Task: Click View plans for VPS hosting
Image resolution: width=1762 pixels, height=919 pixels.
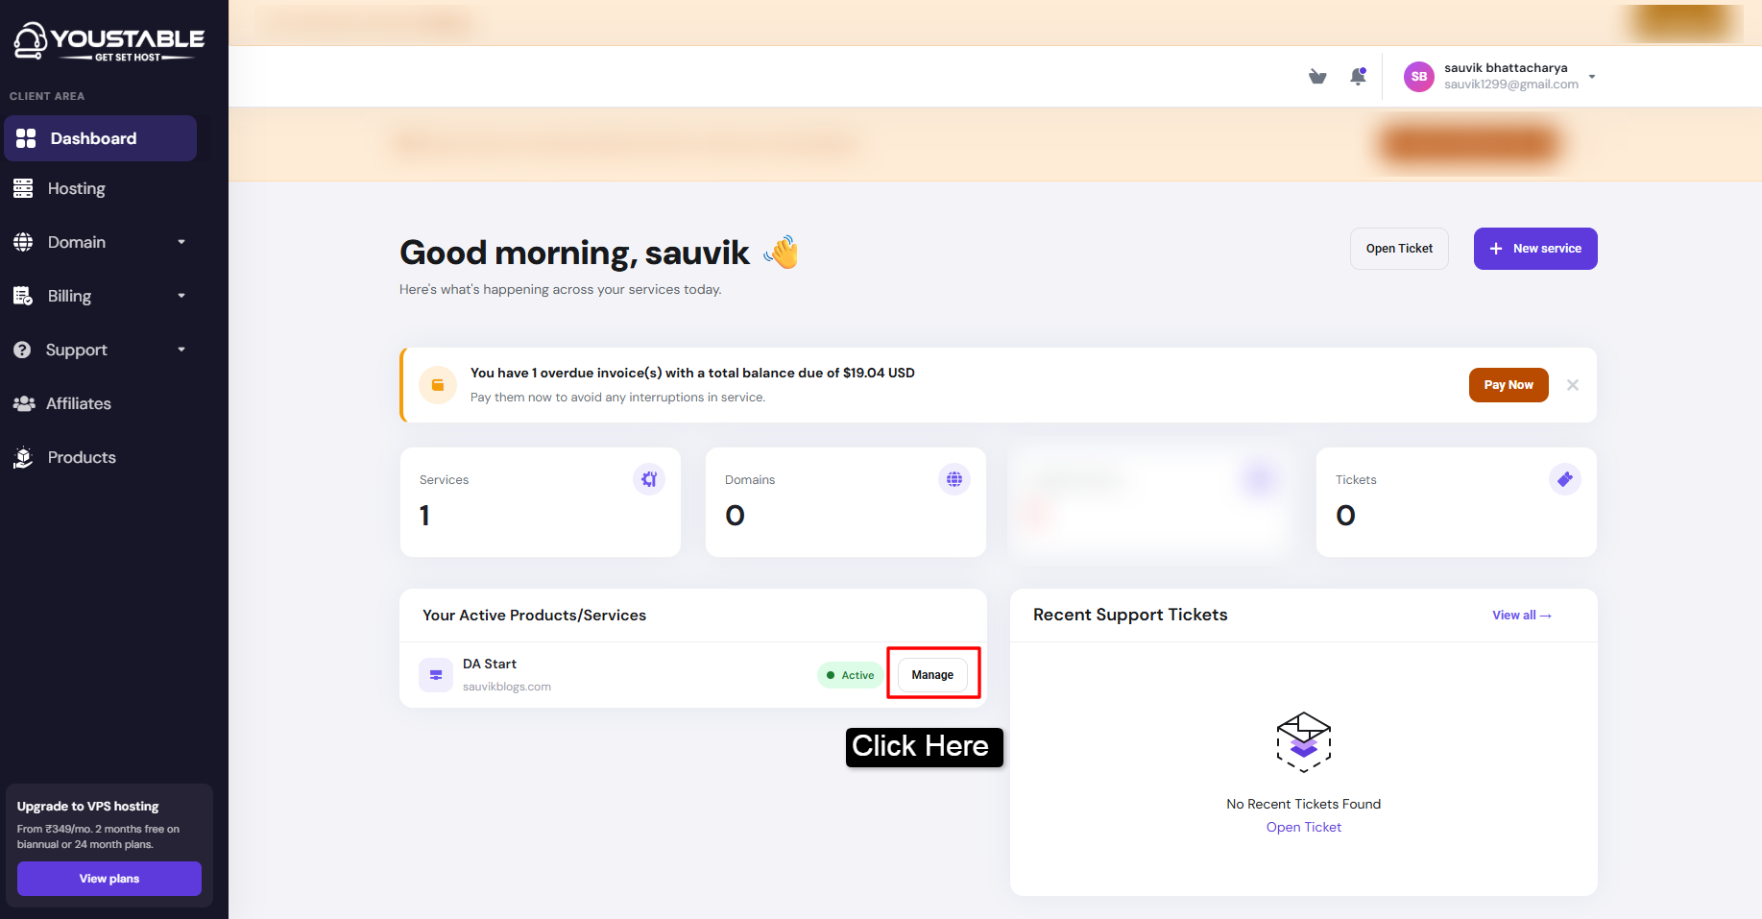Action: 109,879
